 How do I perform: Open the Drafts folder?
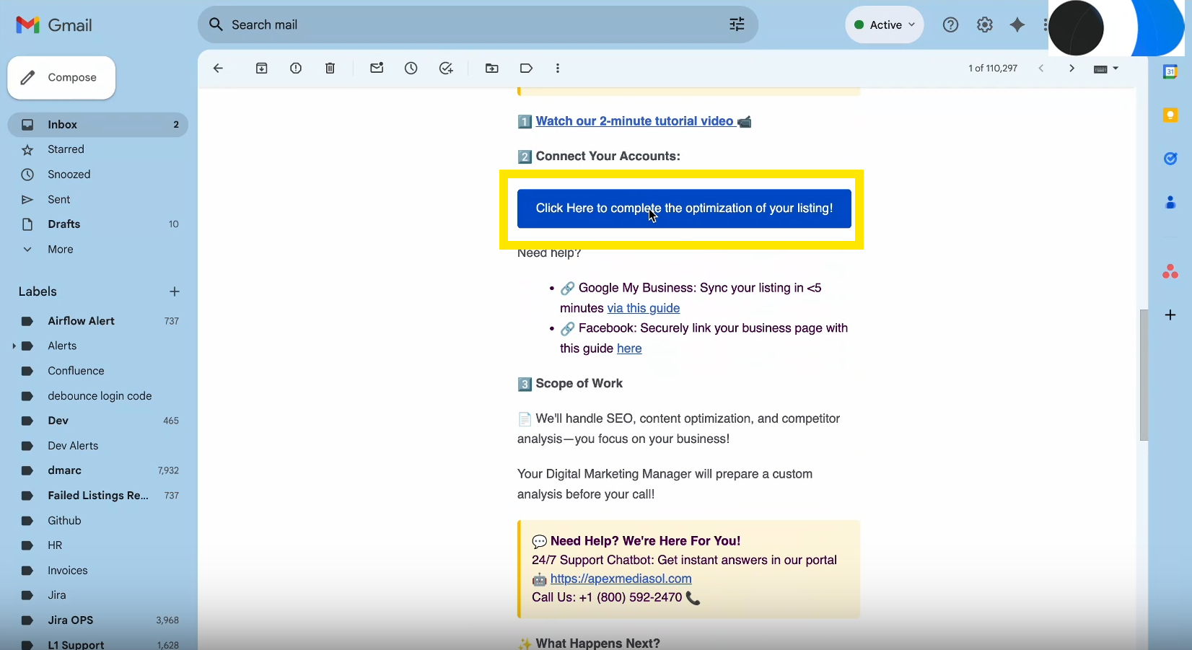(64, 224)
